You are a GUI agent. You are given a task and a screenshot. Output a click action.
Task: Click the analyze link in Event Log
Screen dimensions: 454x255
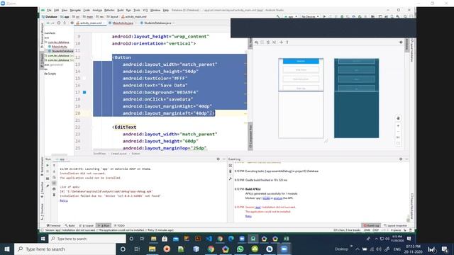(x=278, y=198)
